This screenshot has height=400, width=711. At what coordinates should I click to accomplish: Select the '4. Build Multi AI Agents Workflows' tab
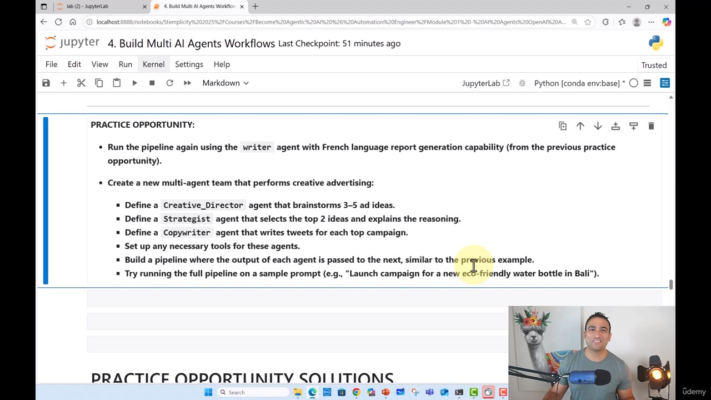[x=198, y=7]
